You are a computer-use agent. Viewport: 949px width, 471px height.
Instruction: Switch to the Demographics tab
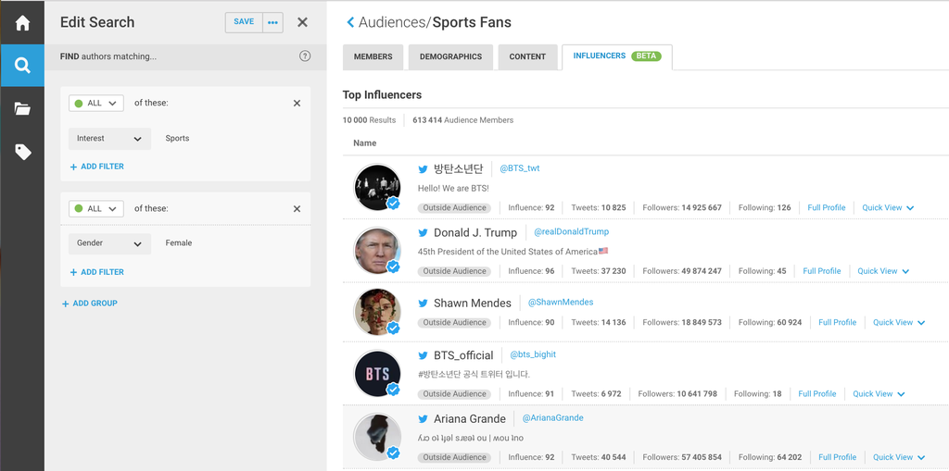point(450,56)
